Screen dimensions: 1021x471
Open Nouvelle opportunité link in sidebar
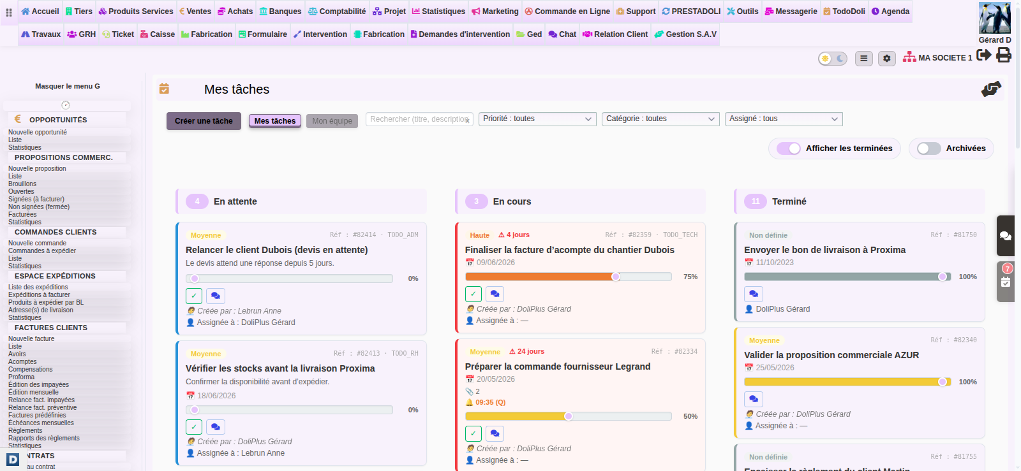point(38,133)
